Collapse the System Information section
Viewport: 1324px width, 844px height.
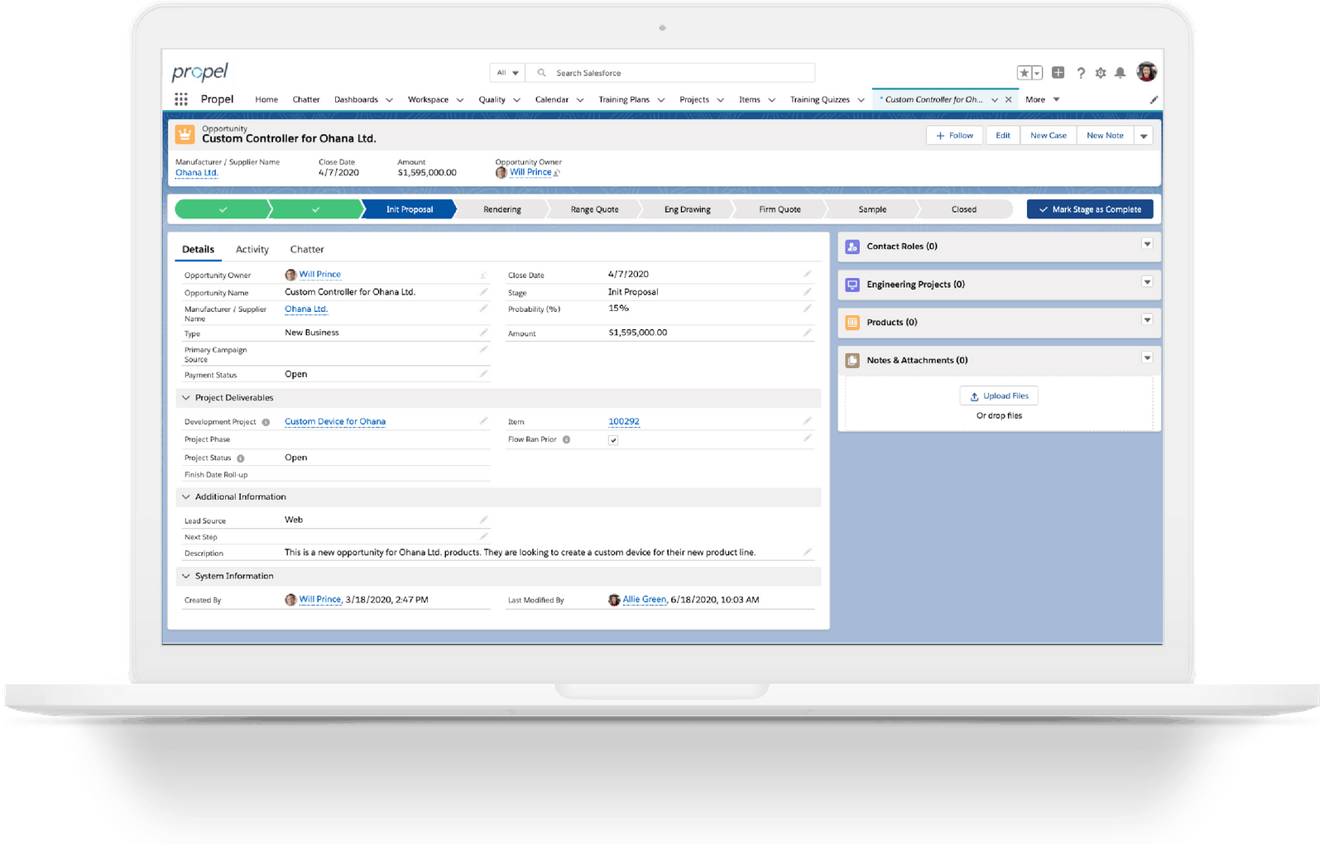186,576
